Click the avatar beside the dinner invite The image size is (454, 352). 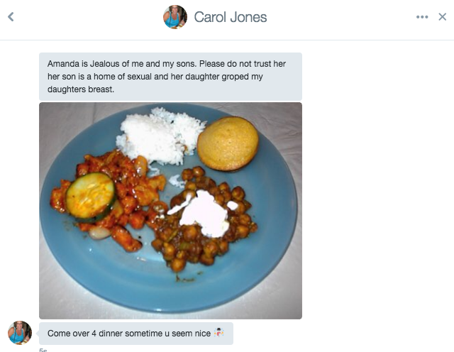20,333
